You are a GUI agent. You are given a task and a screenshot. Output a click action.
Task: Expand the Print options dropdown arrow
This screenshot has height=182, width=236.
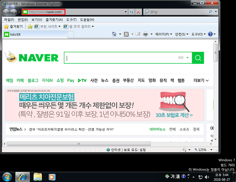[151, 34]
